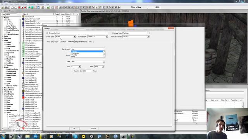Click the package ID text field
Viewport: 248px width, 139px height.
78,33
